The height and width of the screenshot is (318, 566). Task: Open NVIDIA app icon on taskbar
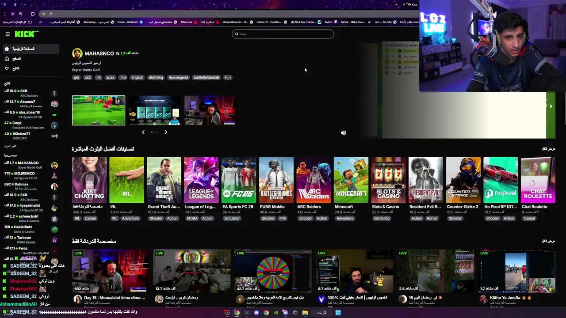(275, 313)
